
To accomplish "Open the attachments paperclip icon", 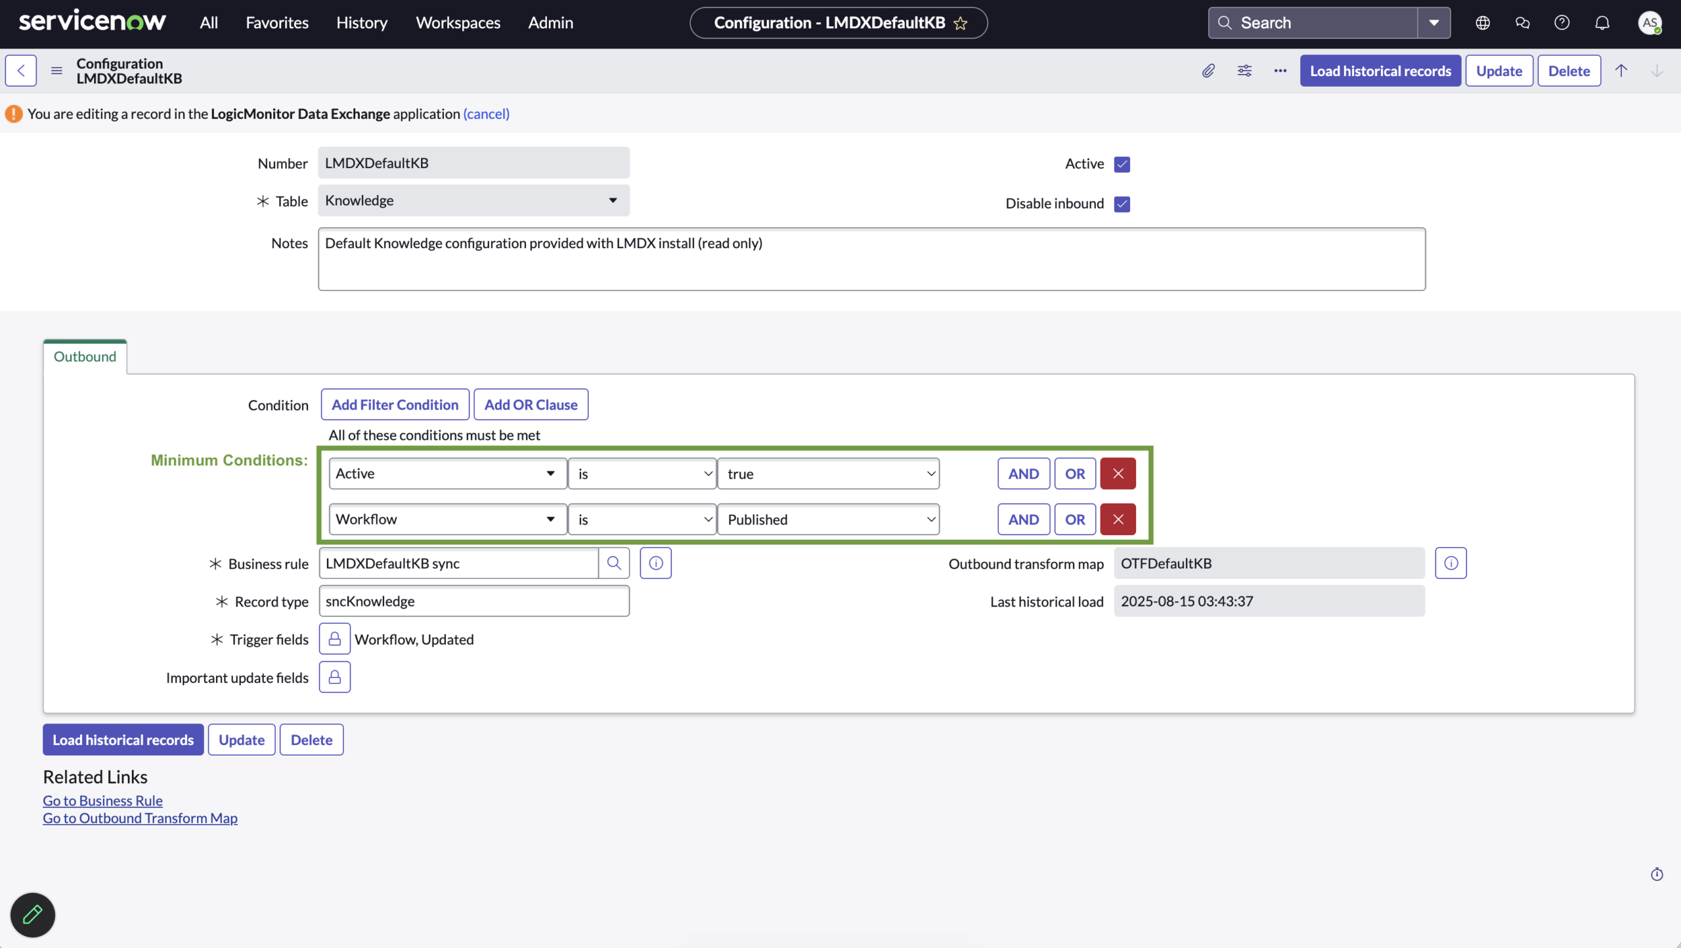I will tap(1208, 70).
